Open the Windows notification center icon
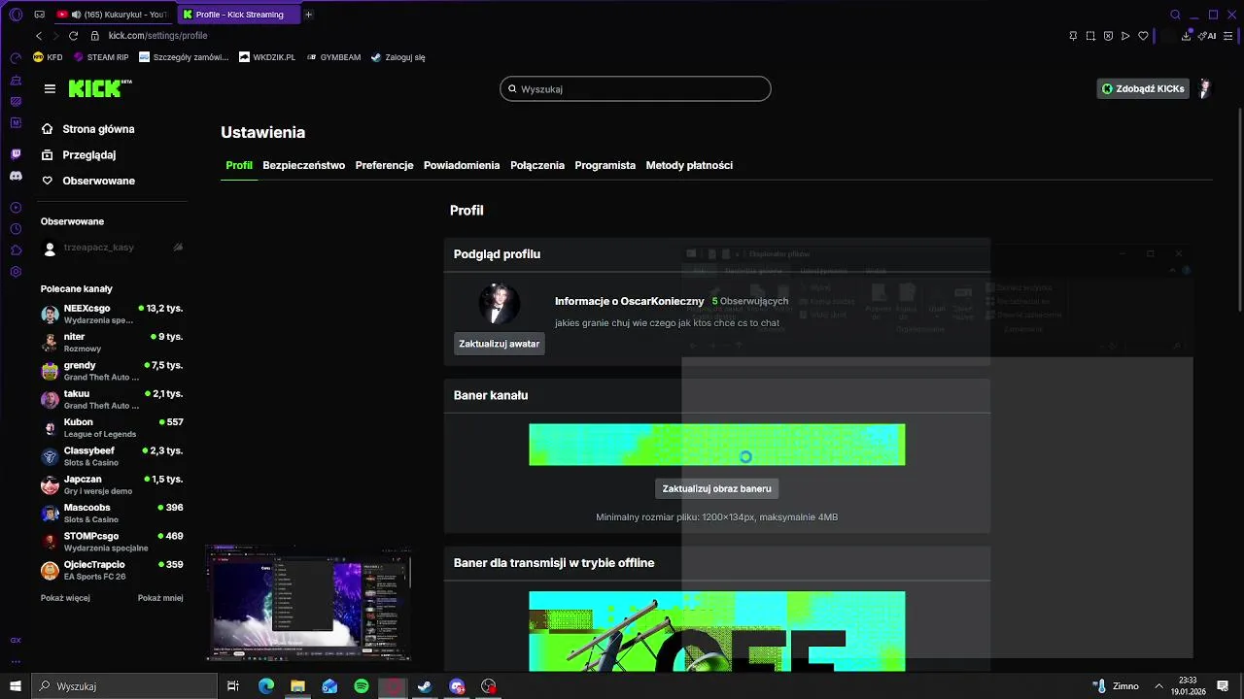The height and width of the screenshot is (699, 1244). pyautogui.click(x=1223, y=686)
